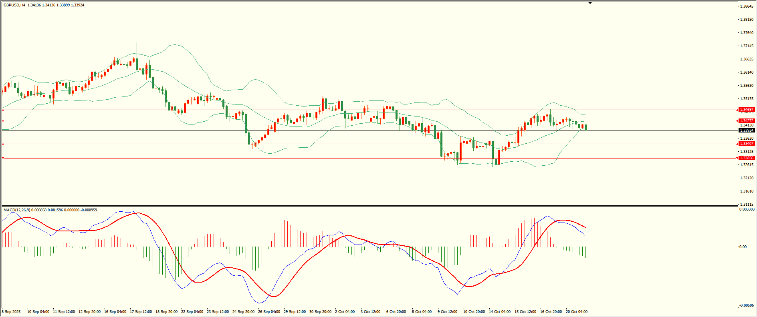Select the red 1.34697 price label
The image size is (757, 317).
pos(747,110)
